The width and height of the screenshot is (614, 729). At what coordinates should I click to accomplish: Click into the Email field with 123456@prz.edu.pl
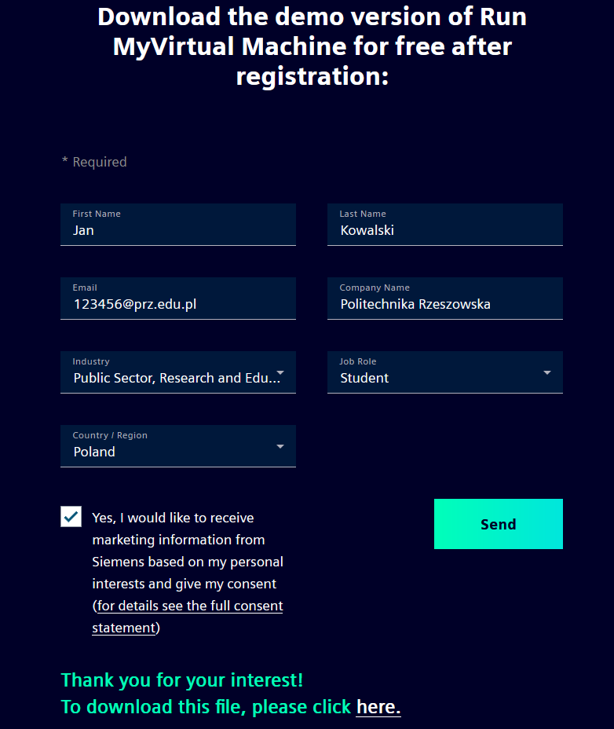click(x=177, y=304)
